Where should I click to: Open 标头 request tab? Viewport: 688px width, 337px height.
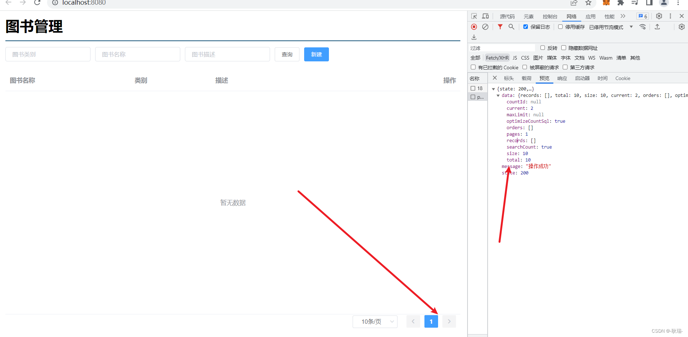point(509,78)
